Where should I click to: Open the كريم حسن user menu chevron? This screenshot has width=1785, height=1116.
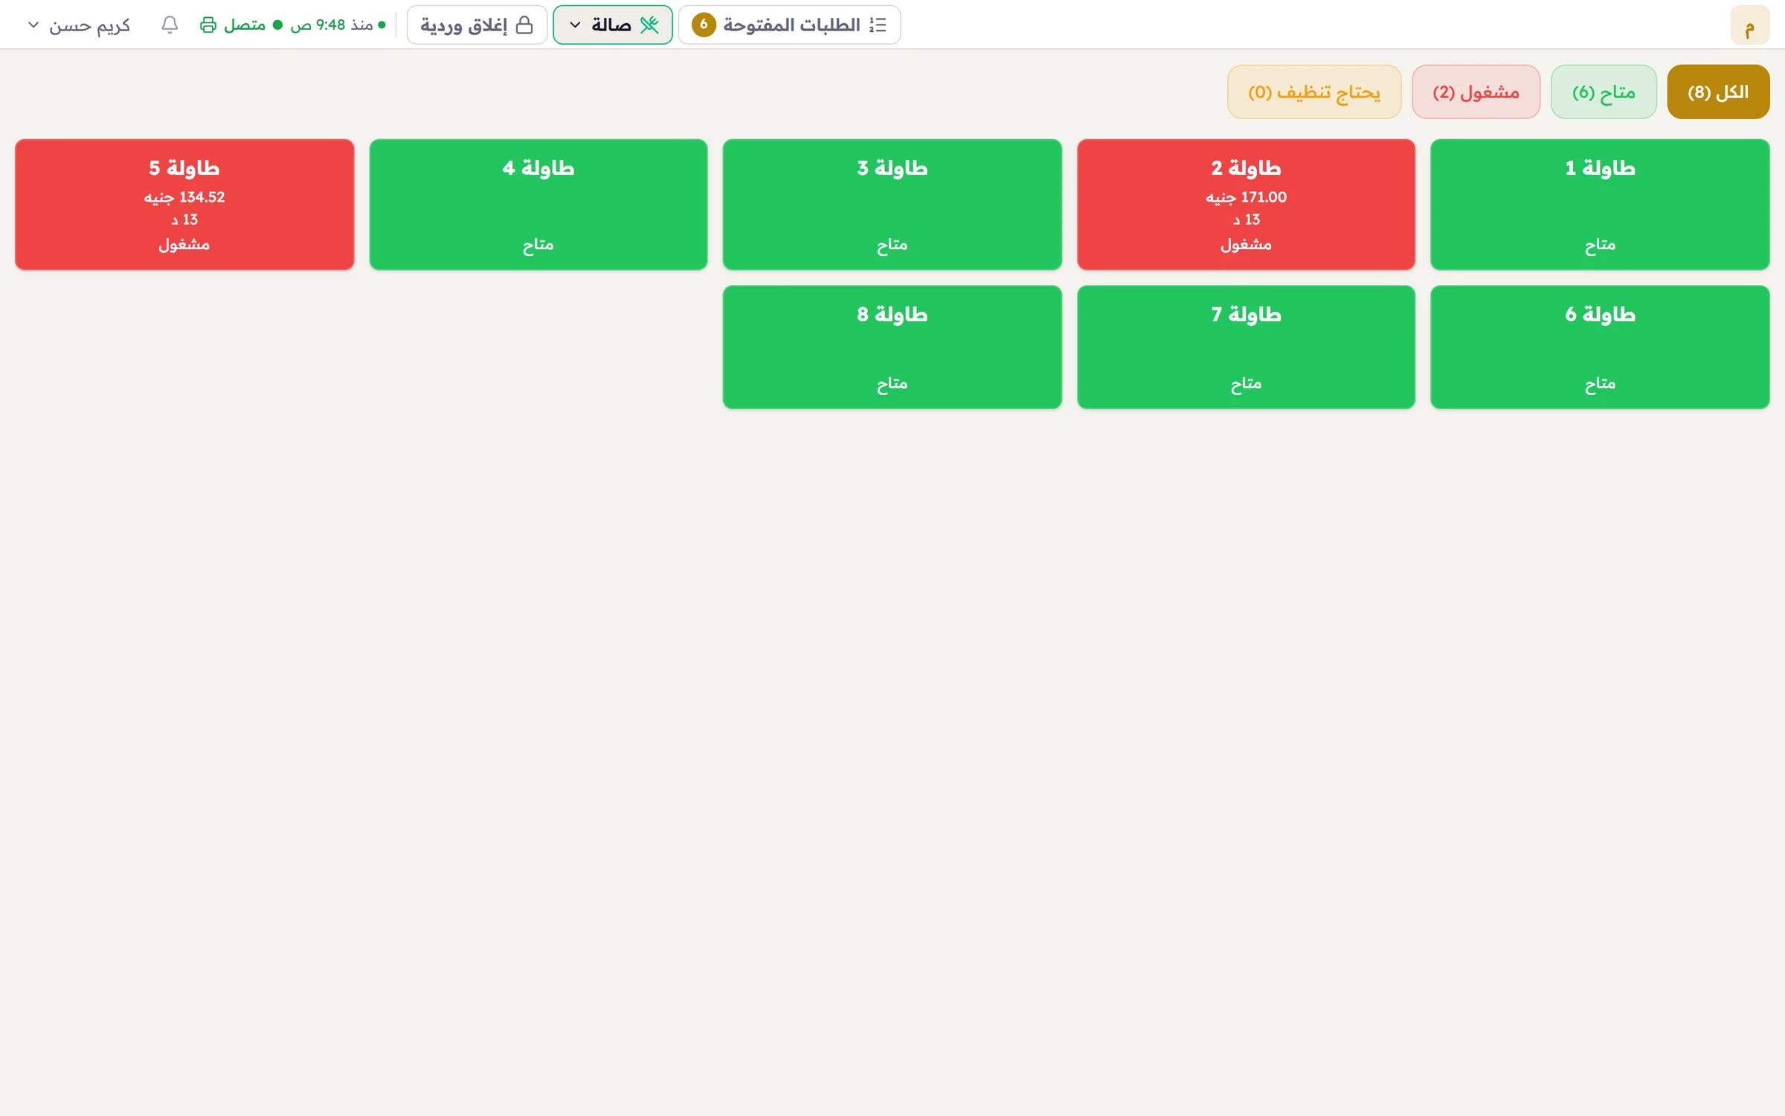(33, 25)
